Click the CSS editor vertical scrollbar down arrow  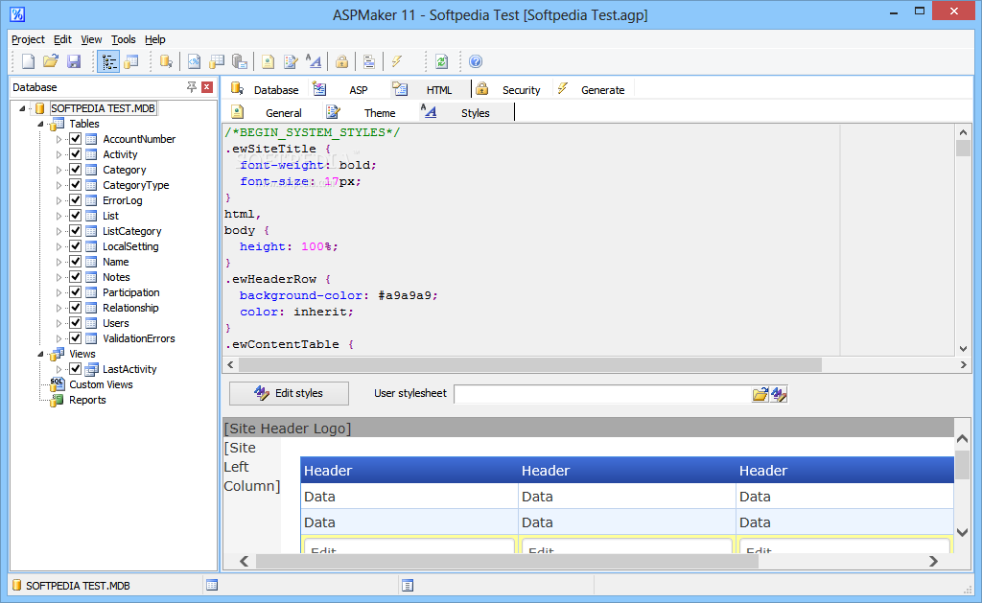point(963,349)
